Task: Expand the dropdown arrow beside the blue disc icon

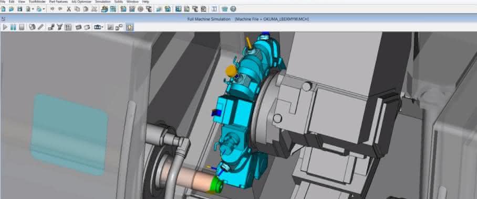Action: tap(44, 9)
